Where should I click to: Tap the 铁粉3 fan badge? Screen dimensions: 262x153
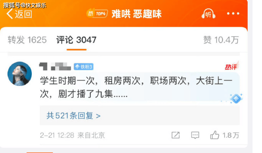point(83,67)
